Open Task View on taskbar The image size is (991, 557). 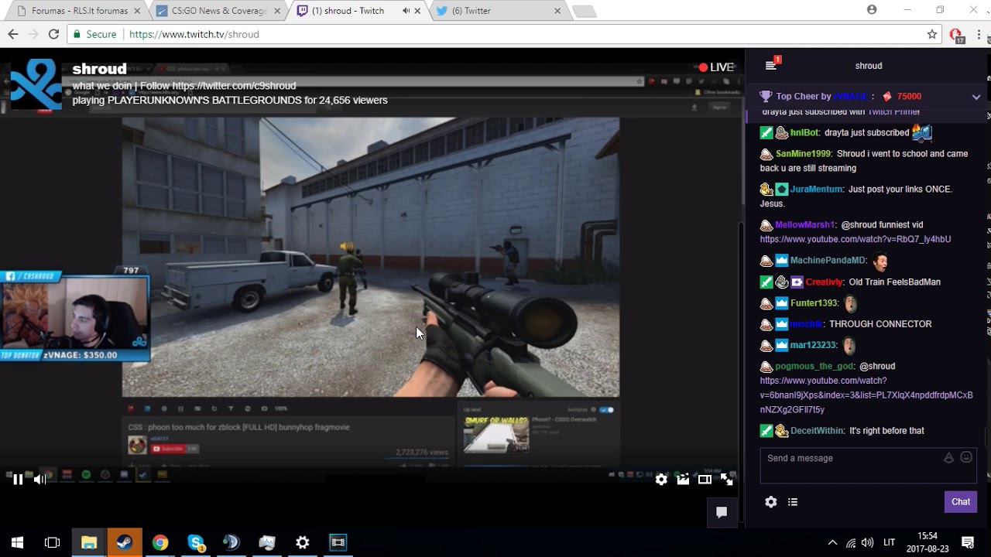53,542
